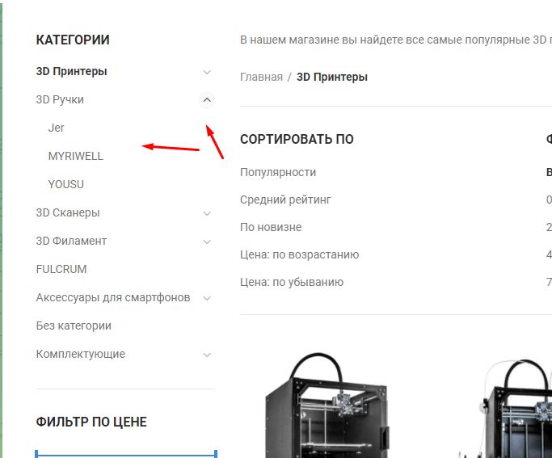The image size is (552, 458).
Task: Open the Jer subcategory
Action: pyautogui.click(x=56, y=128)
